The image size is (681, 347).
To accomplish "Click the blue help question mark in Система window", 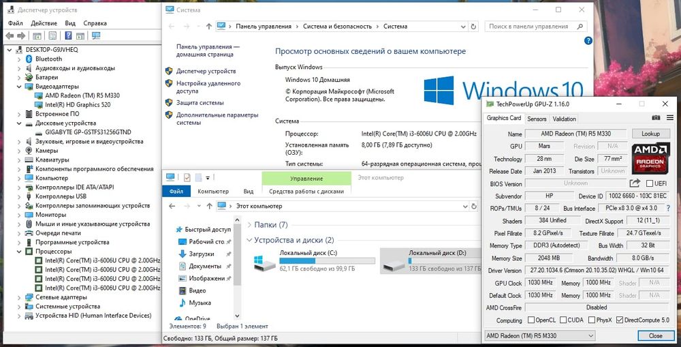I will click(x=588, y=41).
